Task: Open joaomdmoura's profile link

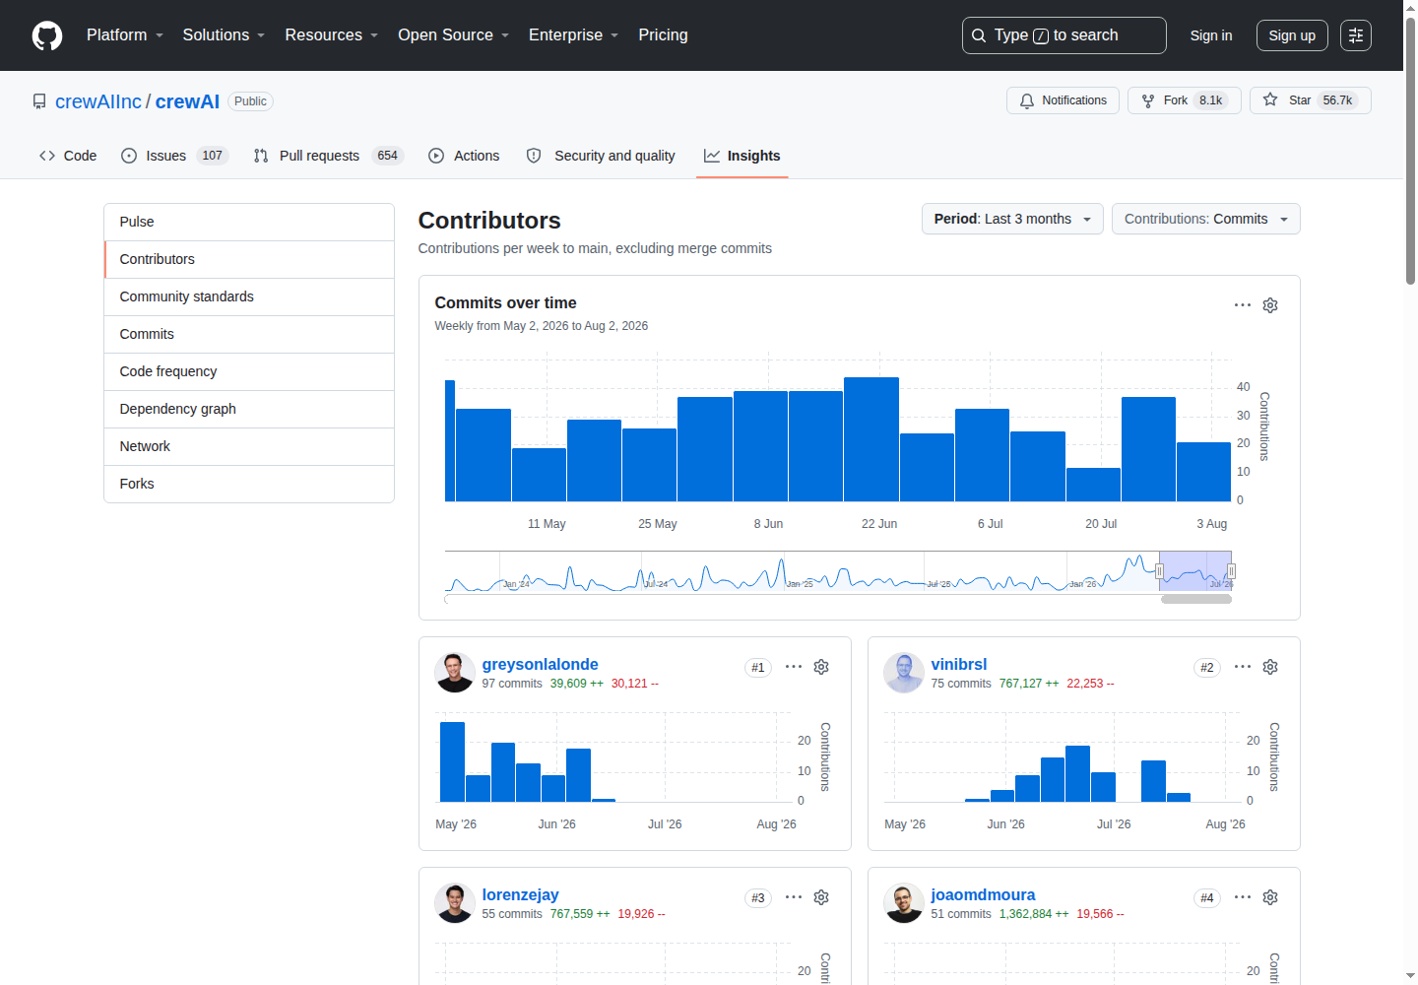Action: click(x=984, y=895)
